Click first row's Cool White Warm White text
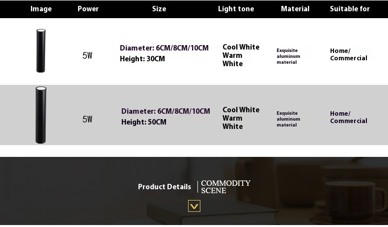The width and height of the screenshot is (388, 227). [241, 55]
